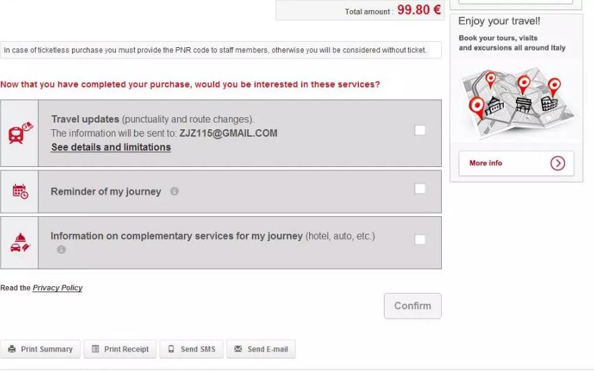Click the Enjoy your travel heading
This screenshot has height=371, width=594.
[x=499, y=21]
